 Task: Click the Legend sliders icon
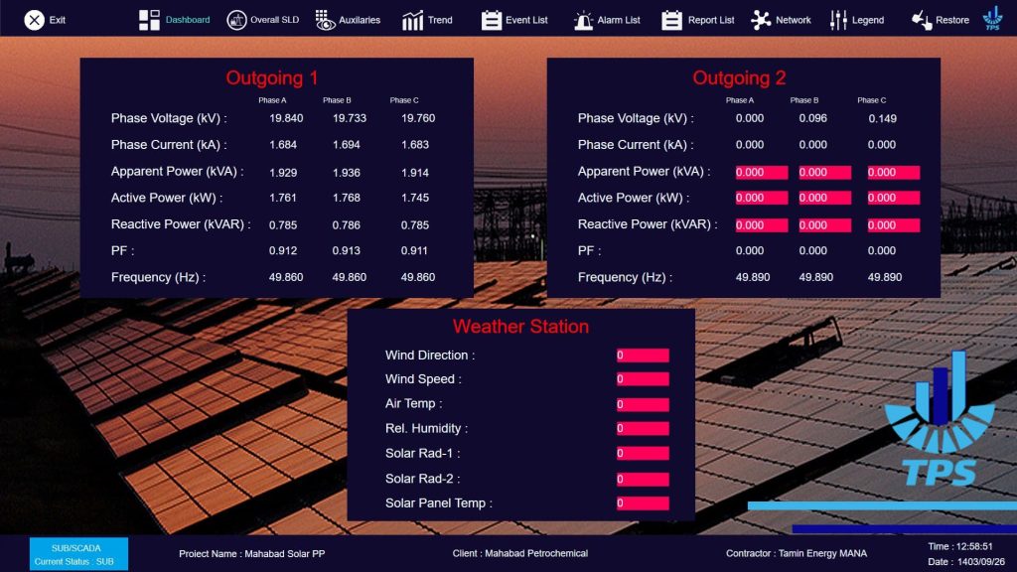[x=838, y=20]
